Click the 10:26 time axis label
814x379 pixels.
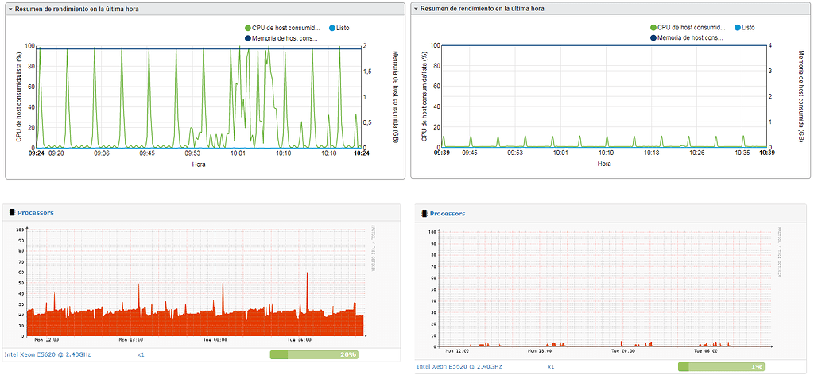697,153
